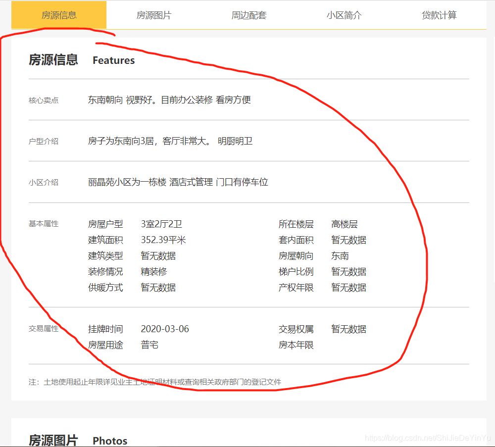
Task: Click the 交易权属 label
Action: click(x=296, y=329)
